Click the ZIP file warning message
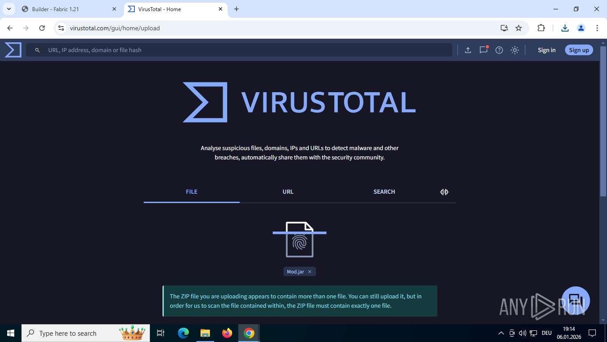Image resolution: width=607 pixels, height=342 pixels. click(300, 301)
